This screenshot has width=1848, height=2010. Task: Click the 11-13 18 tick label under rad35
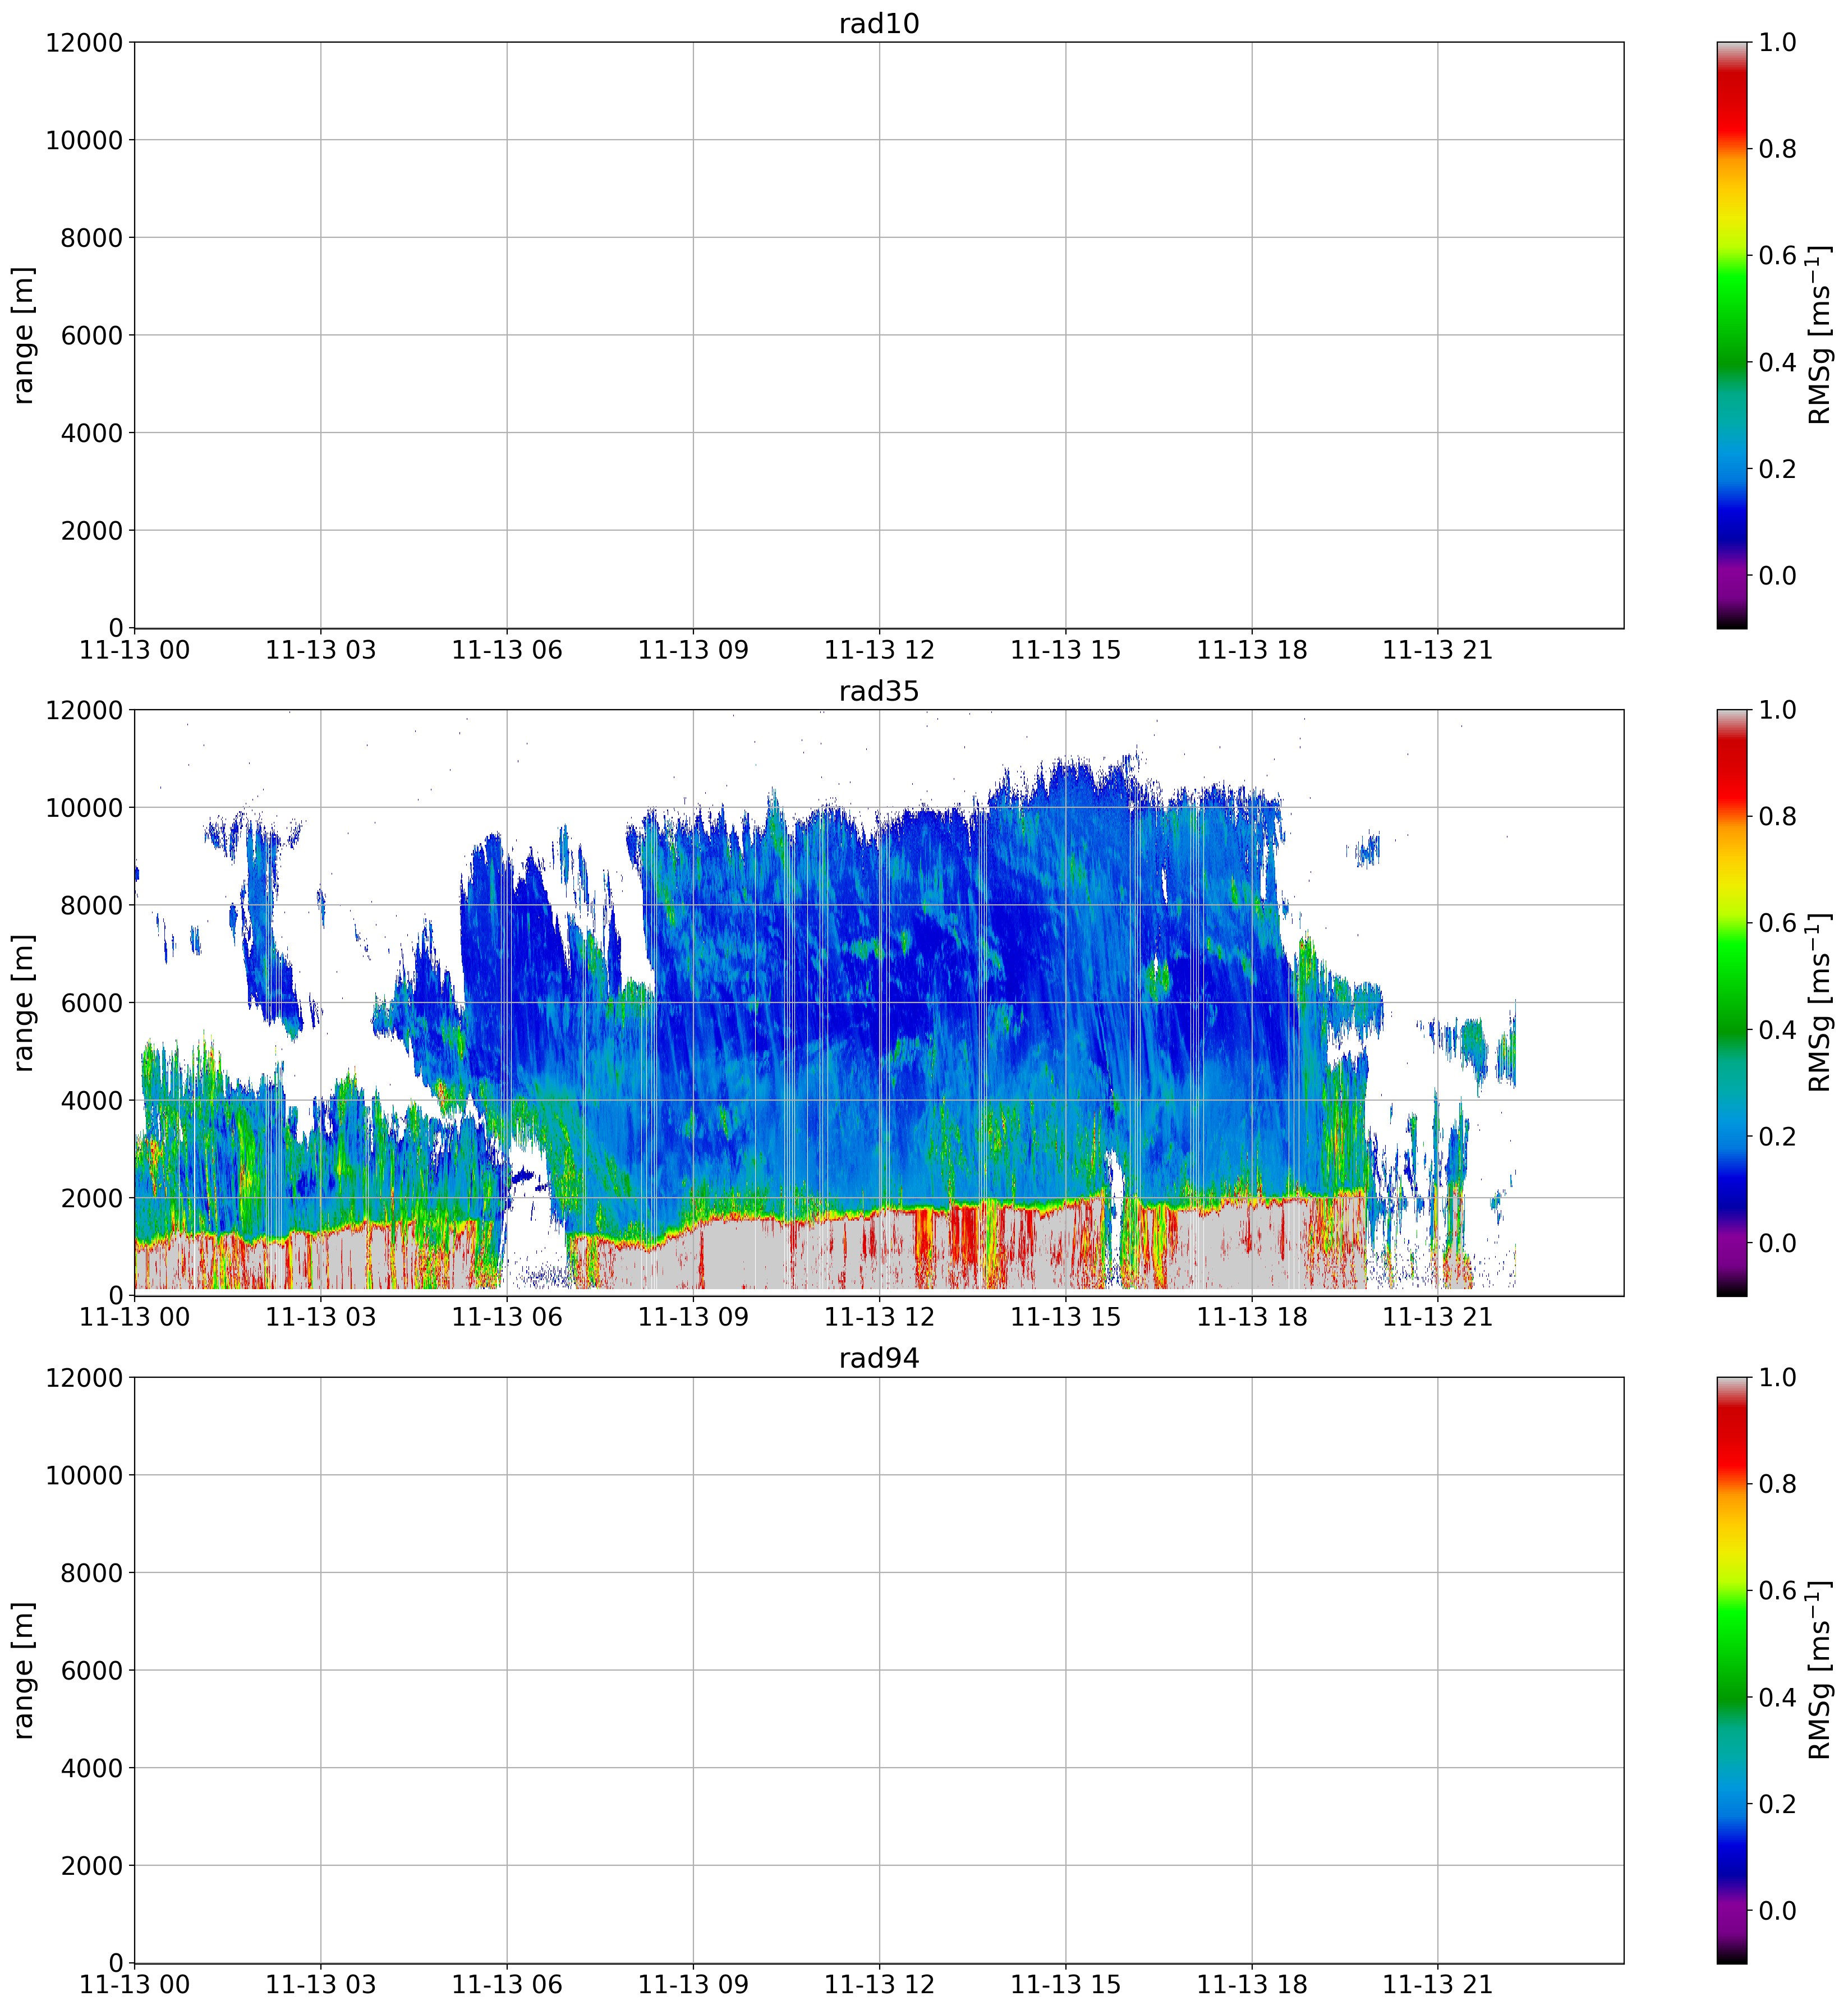1251,1317
